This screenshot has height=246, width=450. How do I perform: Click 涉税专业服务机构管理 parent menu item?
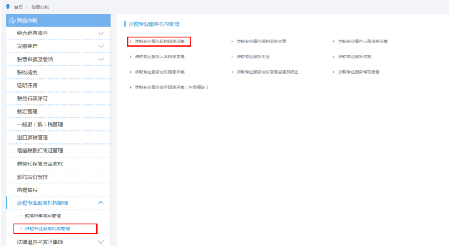tap(58, 203)
